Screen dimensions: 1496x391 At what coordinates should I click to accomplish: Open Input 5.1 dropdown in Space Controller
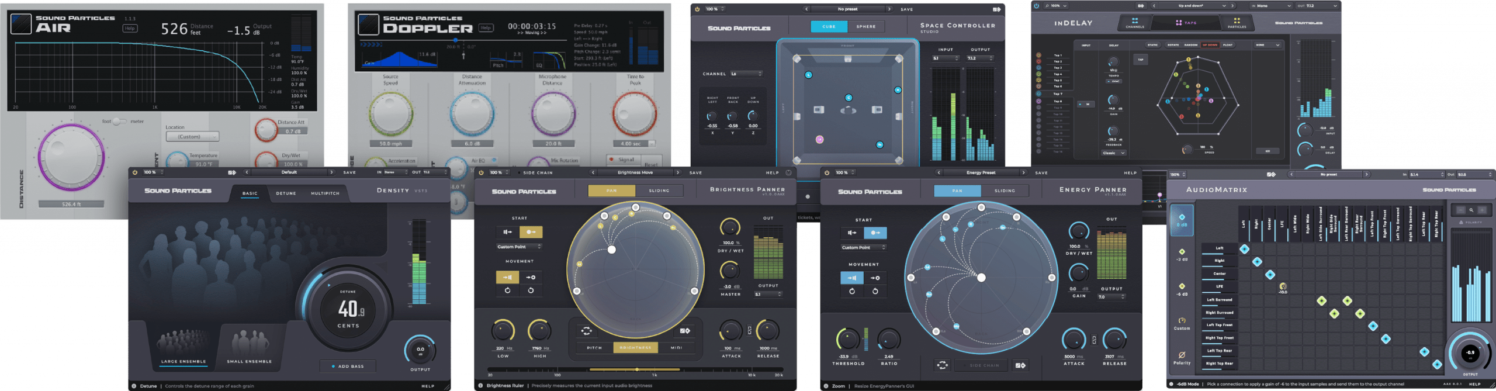[x=946, y=58]
